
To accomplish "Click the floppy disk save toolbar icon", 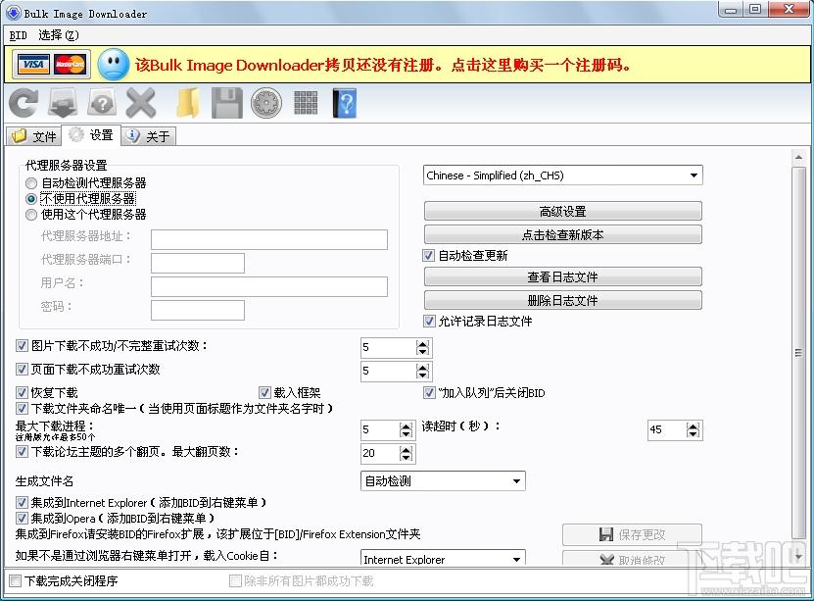I will point(227,103).
